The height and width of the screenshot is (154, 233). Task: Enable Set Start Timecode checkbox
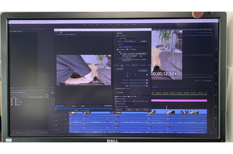pyautogui.click(x=116, y=101)
